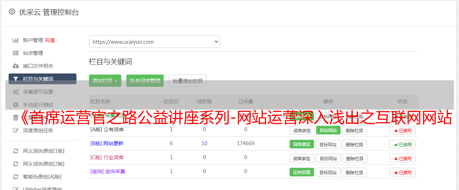Click 删除栏目 in the 公有词库 row
Image resolution: width=459 pixels, height=190 pixels.
click(355, 130)
